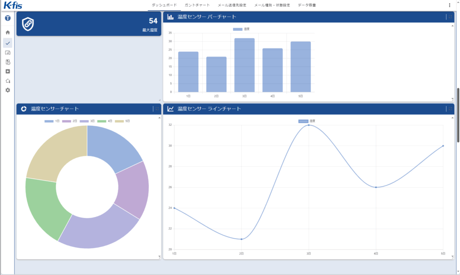Go to the データ容量 tab
Screen dimensions: 460x275
click(x=307, y=5)
